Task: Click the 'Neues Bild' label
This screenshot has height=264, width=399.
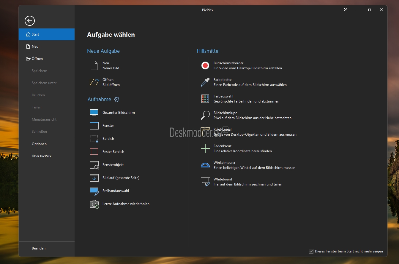Action: click(111, 68)
